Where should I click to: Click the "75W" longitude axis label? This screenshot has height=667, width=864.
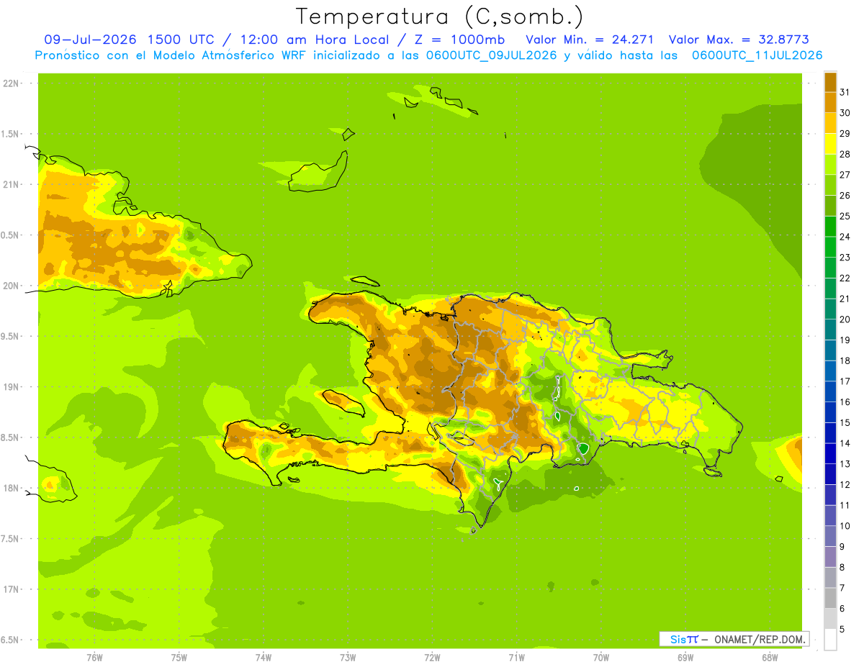pos(179,658)
